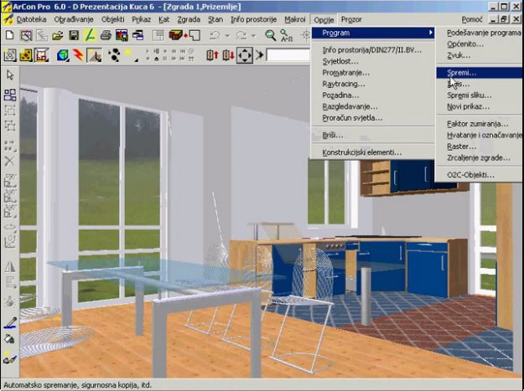Click Konstrukcijski elementi... menu entry
This screenshot has height=391, width=524.
point(361,152)
